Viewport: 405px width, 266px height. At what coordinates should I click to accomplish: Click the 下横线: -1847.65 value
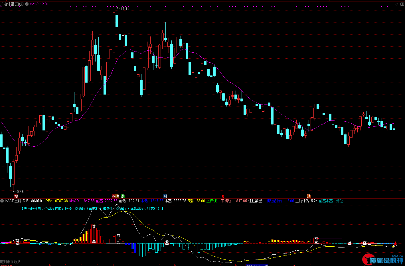point(234,201)
